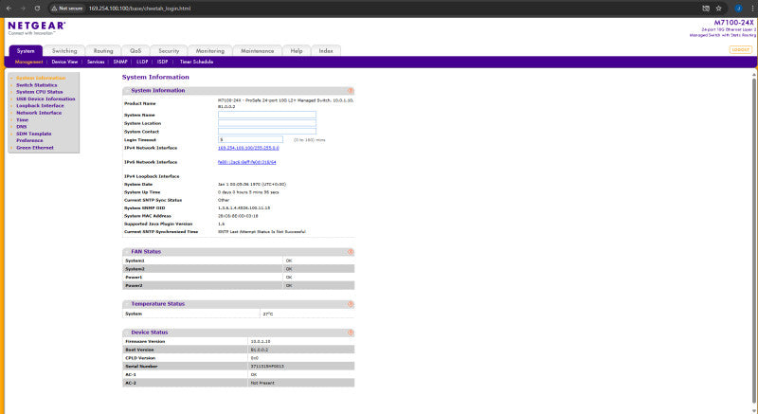Click the browser Back arrow
The image size is (758, 414).
(x=9, y=9)
